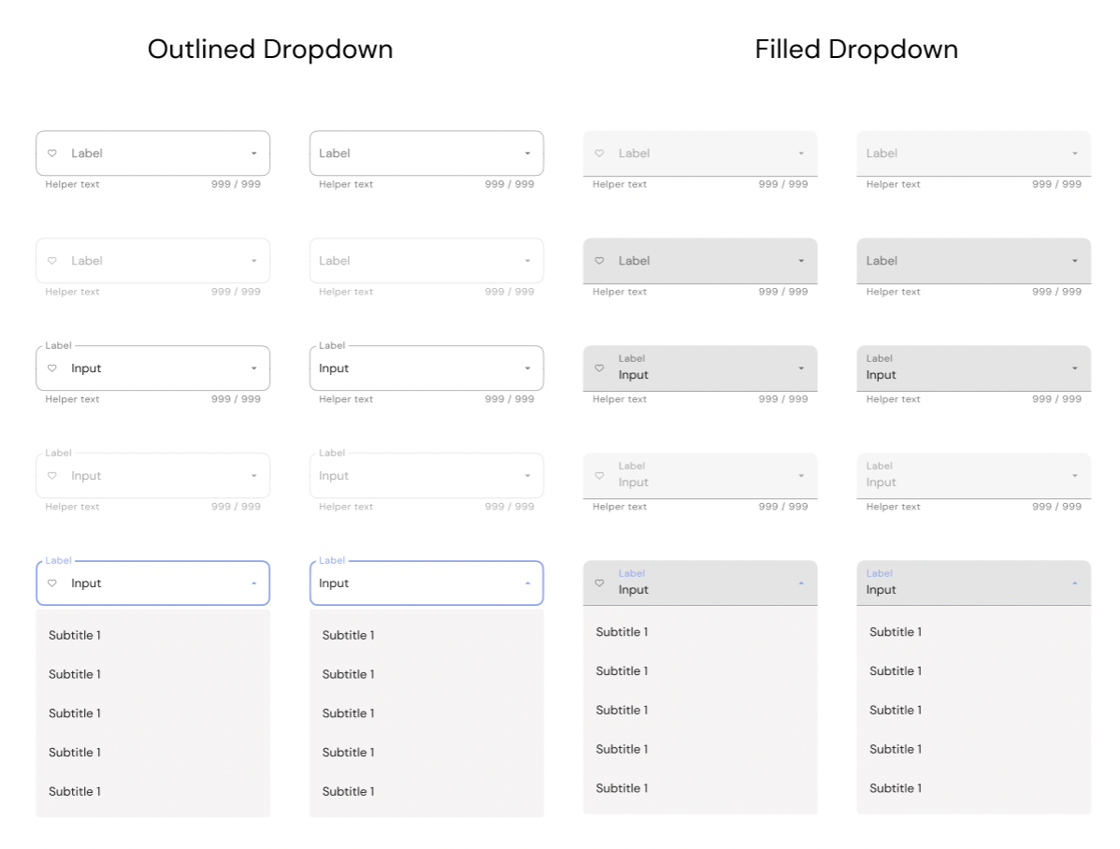Open the first outlined Label dropdown chevron
The image size is (1120, 849).
click(252, 153)
